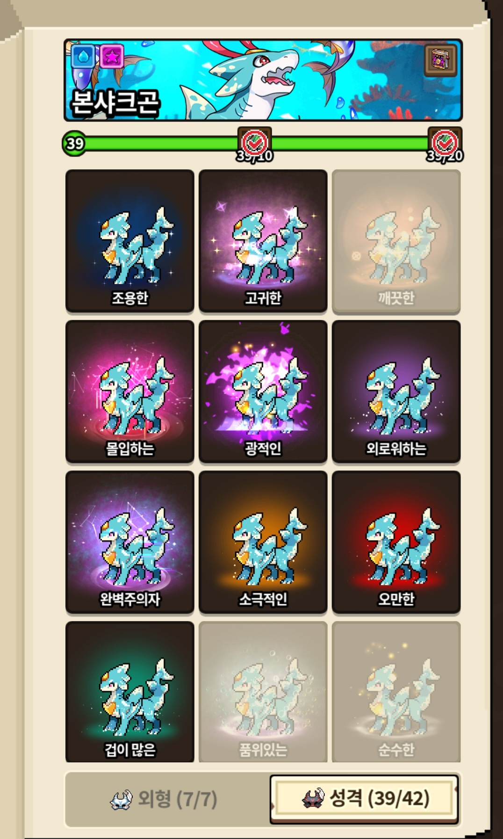The height and width of the screenshot is (839, 503).
Task: Select the 성격 (39/42) tab
Action: coord(364,798)
